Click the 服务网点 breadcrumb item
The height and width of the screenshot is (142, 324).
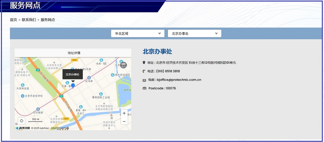point(48,20)
